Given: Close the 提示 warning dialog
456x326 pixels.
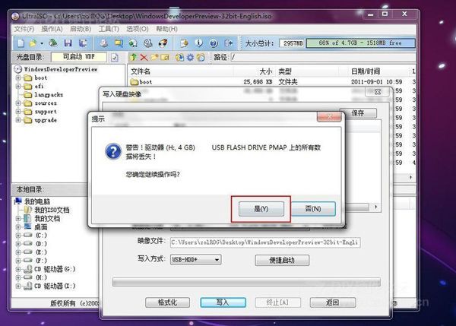Looking at the screenshot, I should (x=329, y=116).
